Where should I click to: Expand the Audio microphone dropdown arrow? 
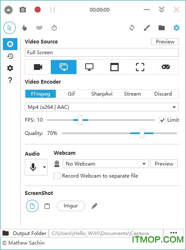pyautogui.click(x=44, y=167)
